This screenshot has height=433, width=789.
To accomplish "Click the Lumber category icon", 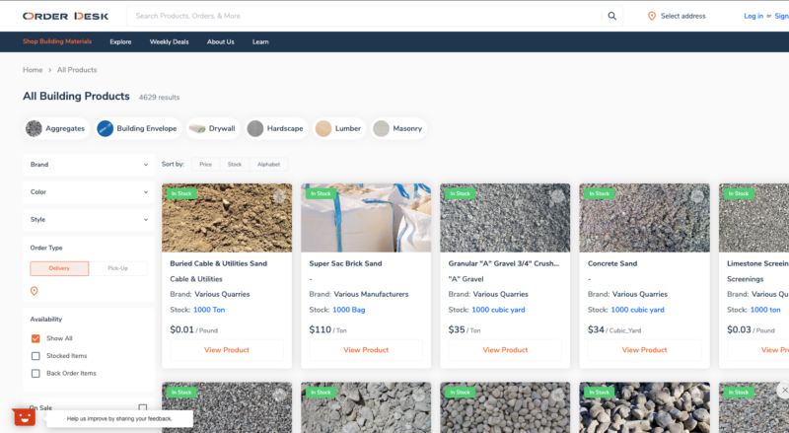I will pyautogui.click(x=323, y=128).
